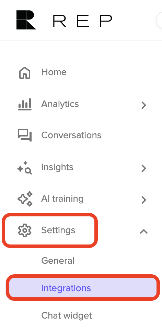Expand the Analytics submenu chevron
The image size is (162, 334).
point(144,105)
